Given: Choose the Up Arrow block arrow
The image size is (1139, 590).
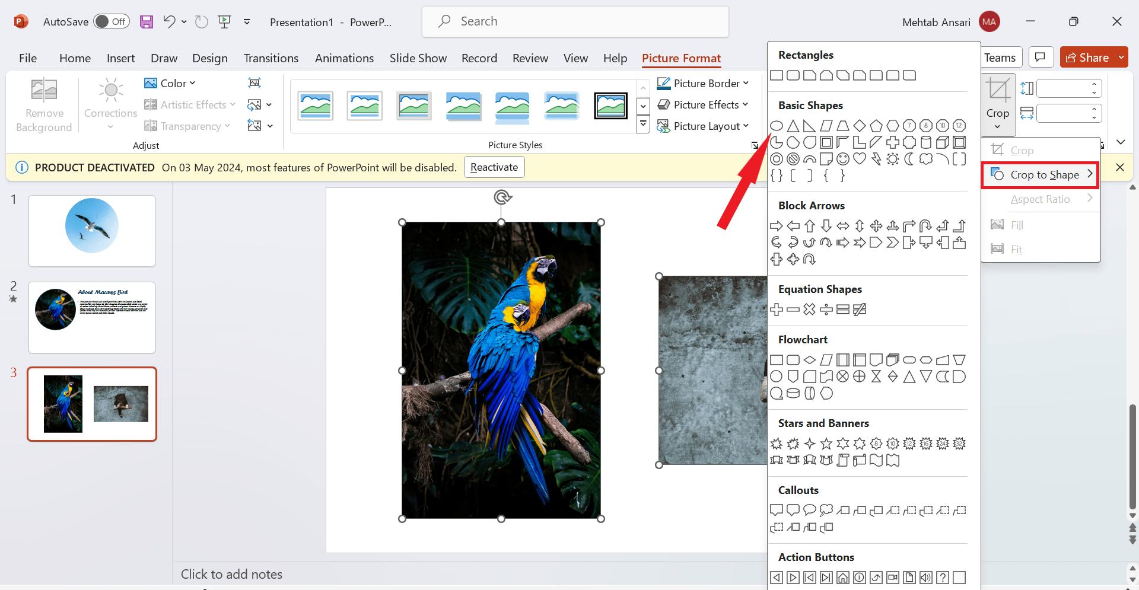Looking at the screenshot, I should (x=809, y=226).
